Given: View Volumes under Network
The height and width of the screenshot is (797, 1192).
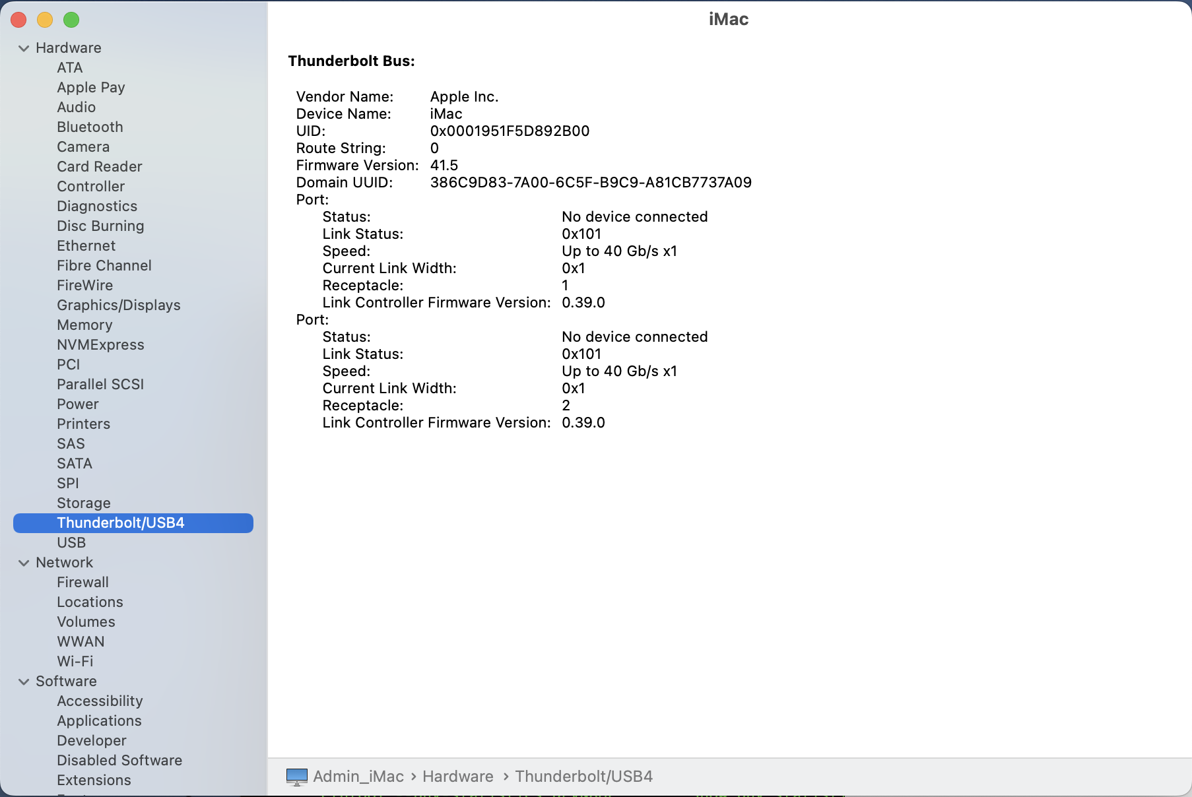Looking at the screenshot, I should tap(86, 622).
